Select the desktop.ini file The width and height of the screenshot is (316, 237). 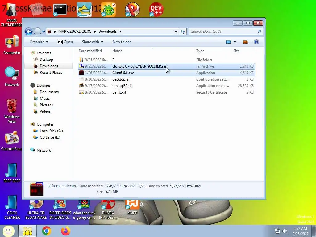166,79
